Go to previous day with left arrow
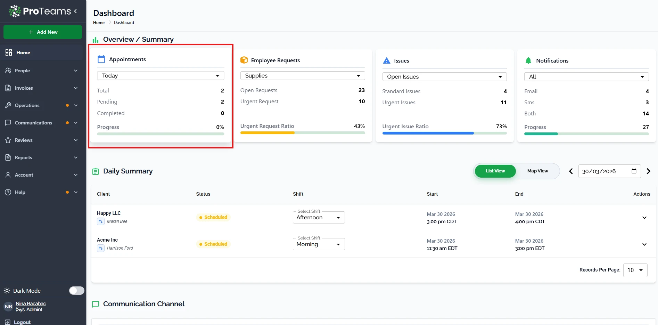This screenshot has width=658, height=325. [571, 171]
